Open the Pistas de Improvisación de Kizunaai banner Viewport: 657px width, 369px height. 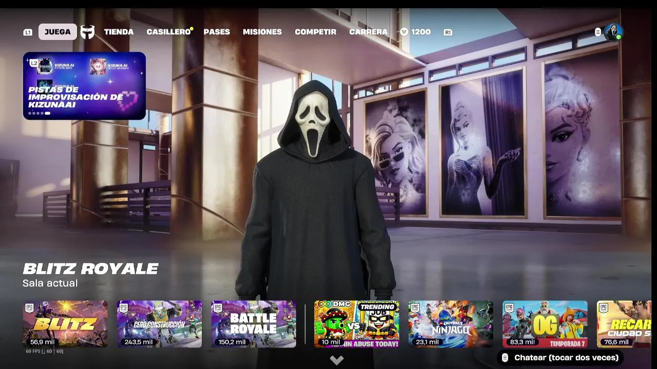(x=84, y=86)
